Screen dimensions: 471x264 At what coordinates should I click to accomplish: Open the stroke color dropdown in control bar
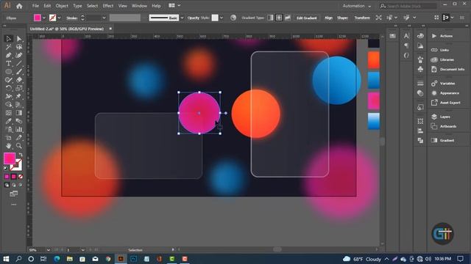(59, 18)
